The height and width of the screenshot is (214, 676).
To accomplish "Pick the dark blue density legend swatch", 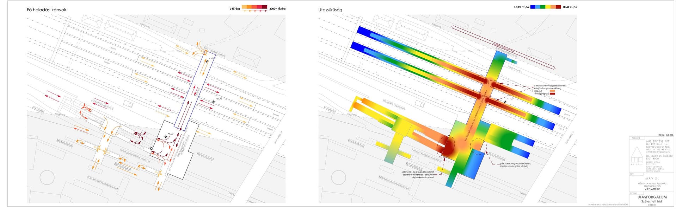I will (x=533, y=7).
